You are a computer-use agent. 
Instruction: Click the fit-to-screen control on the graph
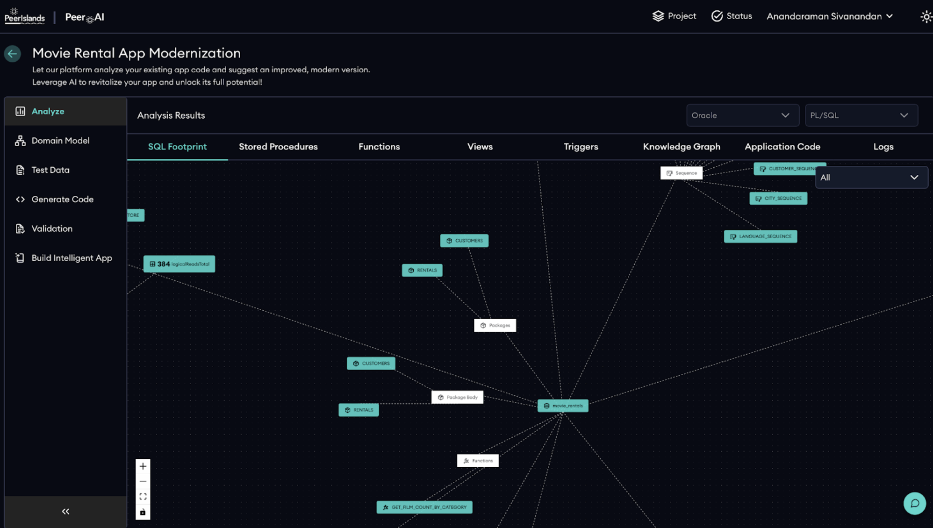tap(143, 496)
